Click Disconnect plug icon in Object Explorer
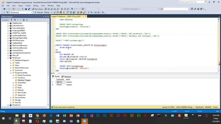The image size is (221, 124). (15, 20)
